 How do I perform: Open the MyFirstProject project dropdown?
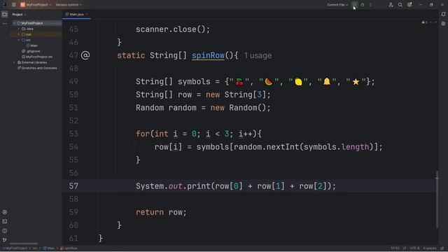pos(38,5)
